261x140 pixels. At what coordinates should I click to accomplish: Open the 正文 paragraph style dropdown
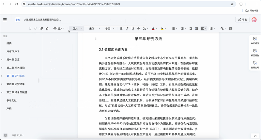[76, 29]
